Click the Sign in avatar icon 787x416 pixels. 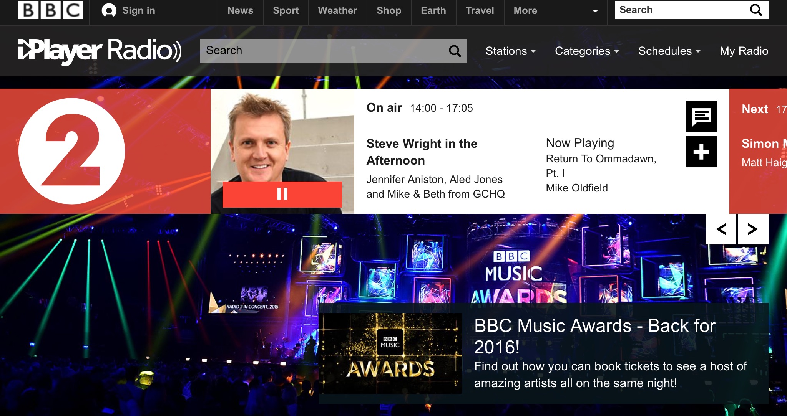[109, 10]
